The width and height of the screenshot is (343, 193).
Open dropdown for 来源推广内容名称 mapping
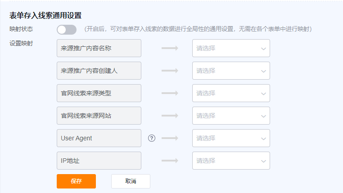point(231,48)
